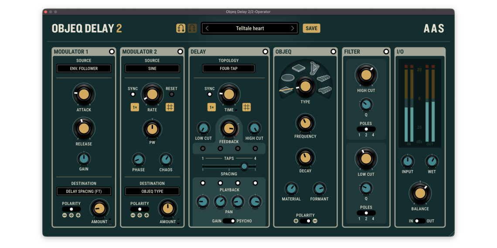Viewport: 497px width, 248px height.
Task: Flip the Gain/Psycho pan switch
Action: [x=229, y=221]
